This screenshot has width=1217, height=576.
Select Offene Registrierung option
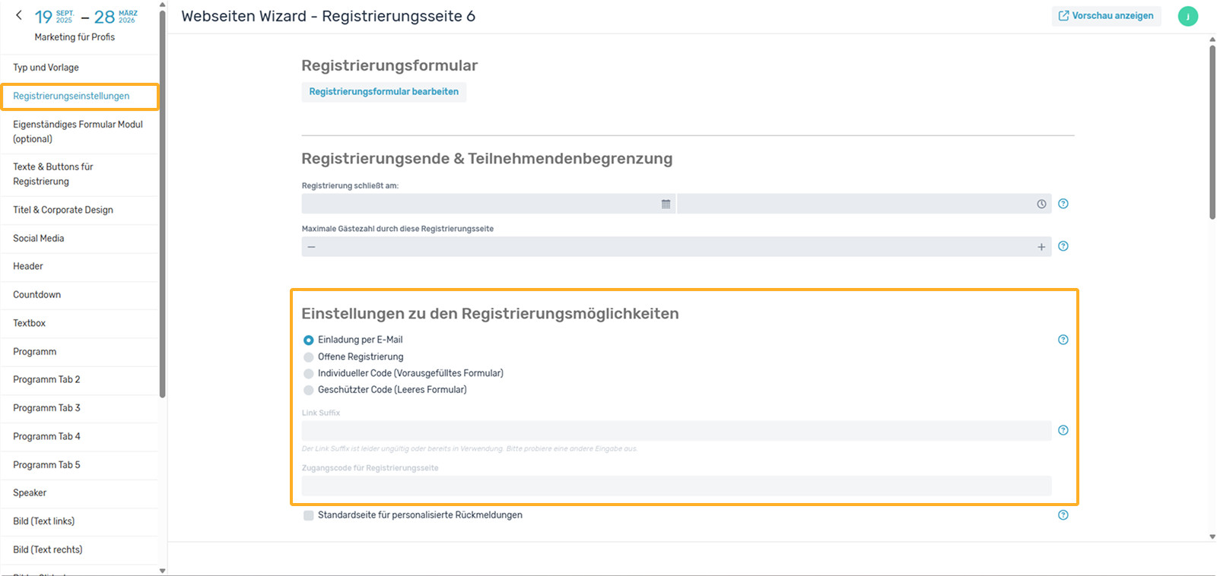[x=308, y=357]
